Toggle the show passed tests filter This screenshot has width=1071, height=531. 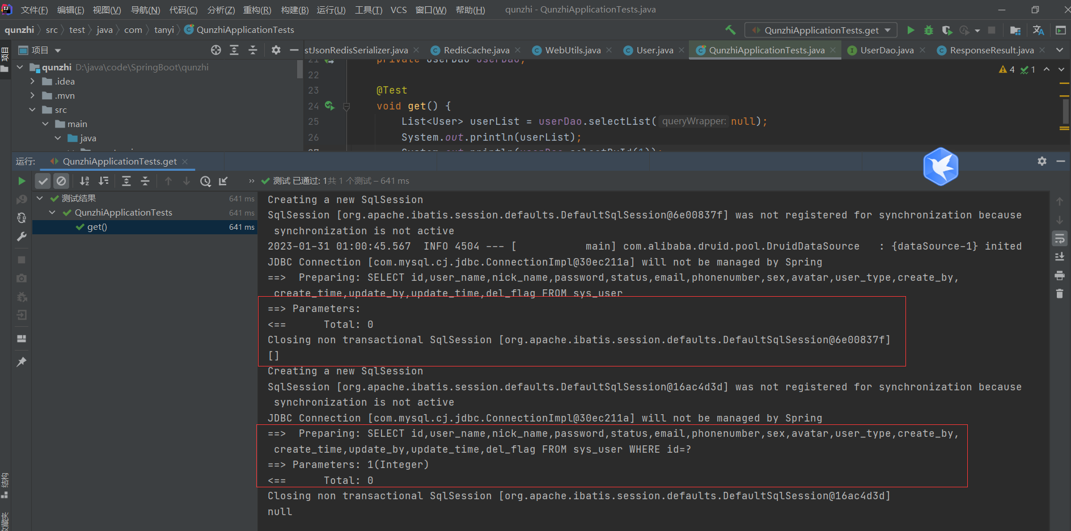click(43, 180)
